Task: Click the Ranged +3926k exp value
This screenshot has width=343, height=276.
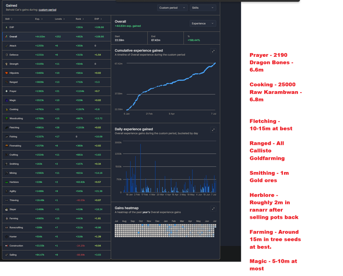Action: tap(39, 82)
